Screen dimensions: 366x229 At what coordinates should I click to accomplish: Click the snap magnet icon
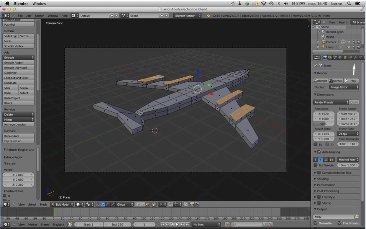click(171, 204)
